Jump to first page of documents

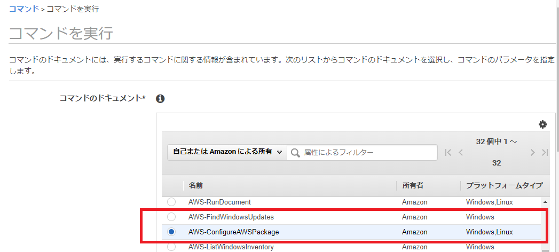click(x=448, y=153)
